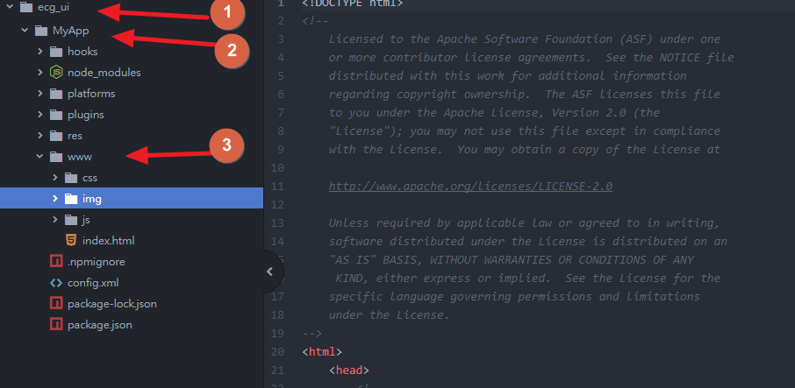Hide the tree view with arrow button
Screen dimensions: 795x388
click(x=269, y=272)
